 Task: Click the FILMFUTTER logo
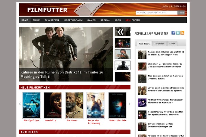(x=47, y=10)
